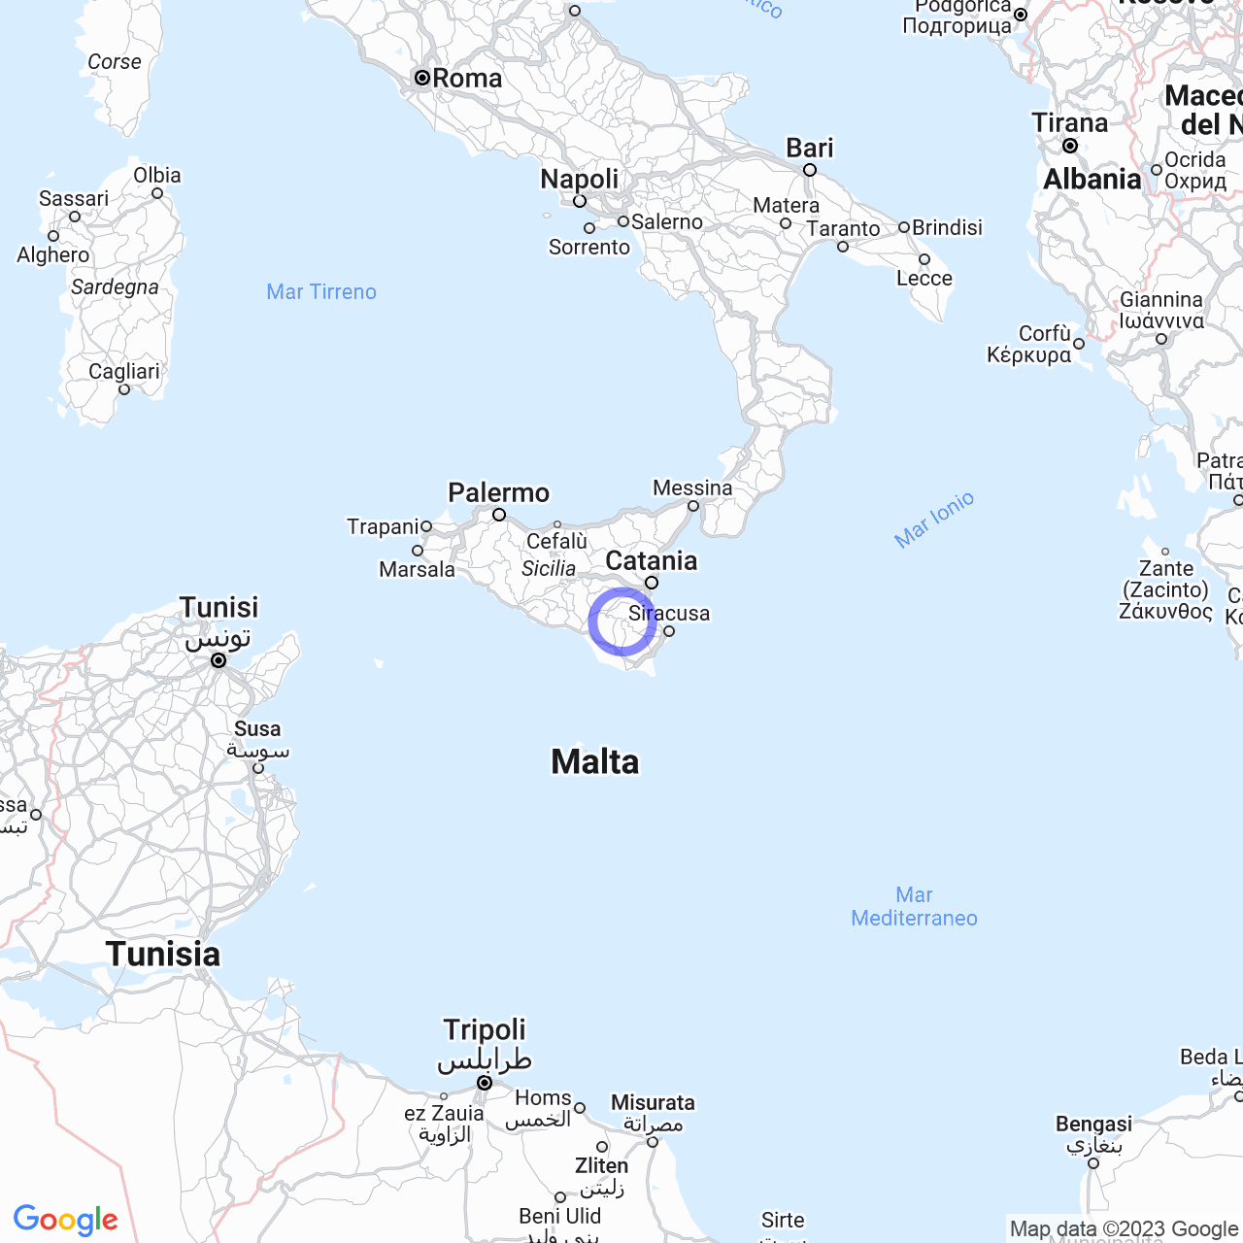Screen dimensions: 1243x1243
Task: Click the Google logo
Action: tap(66, 1221)
